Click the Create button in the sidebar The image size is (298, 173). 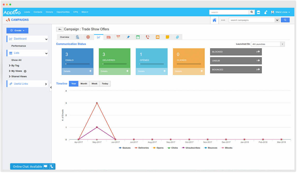pos(17,30)
